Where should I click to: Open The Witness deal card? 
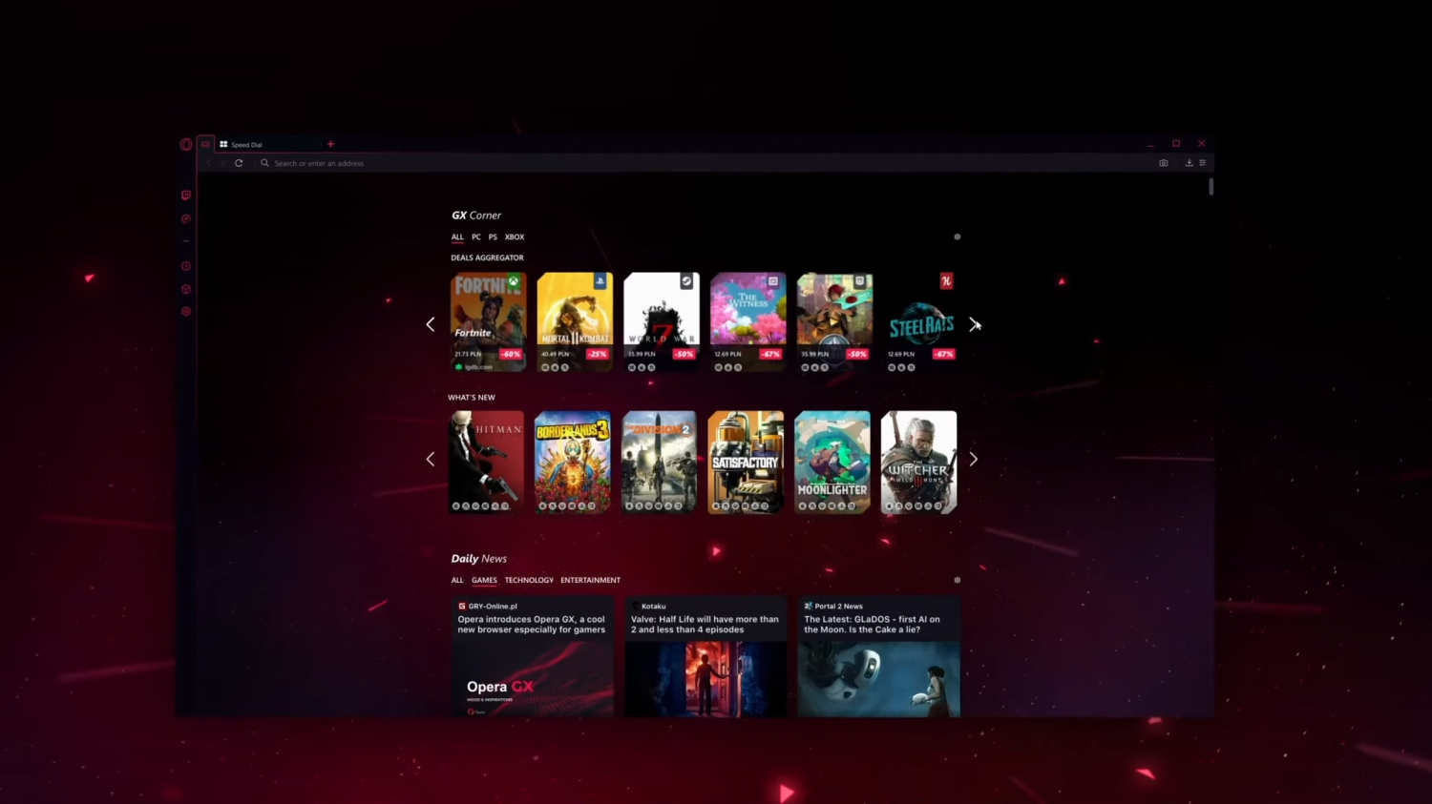[x=748, y=321]
